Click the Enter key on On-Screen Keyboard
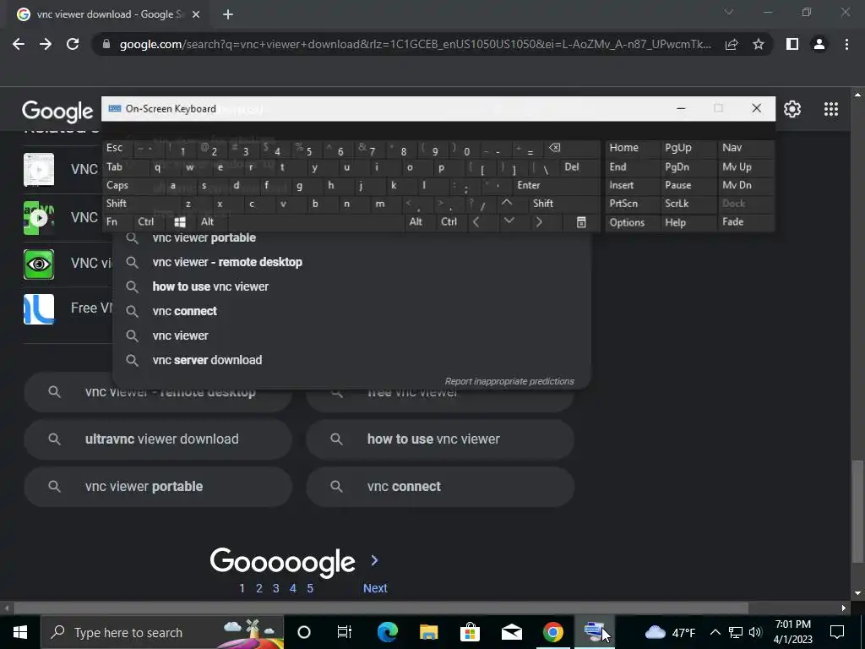 point(529,185)
